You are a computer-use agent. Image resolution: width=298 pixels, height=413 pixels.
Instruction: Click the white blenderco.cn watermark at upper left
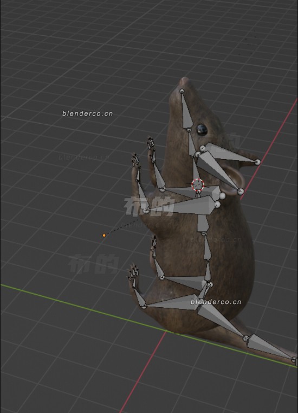click(88, 113)
